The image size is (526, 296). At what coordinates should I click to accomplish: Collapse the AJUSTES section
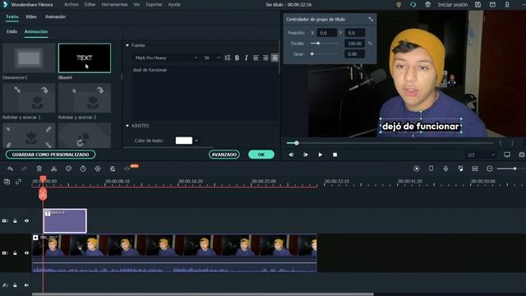pyautogui.click(x=127, y=126)
